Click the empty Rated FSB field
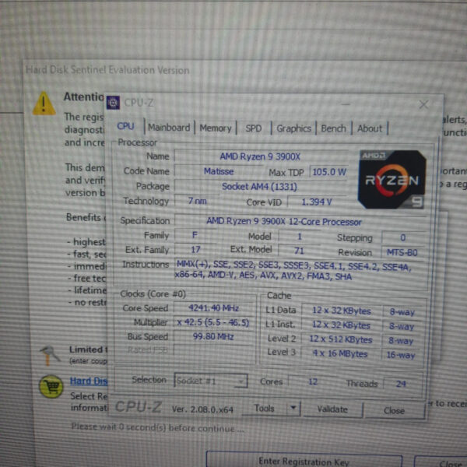Image resolution: width=467 pixels, height=467 pixels. point(213,350)
